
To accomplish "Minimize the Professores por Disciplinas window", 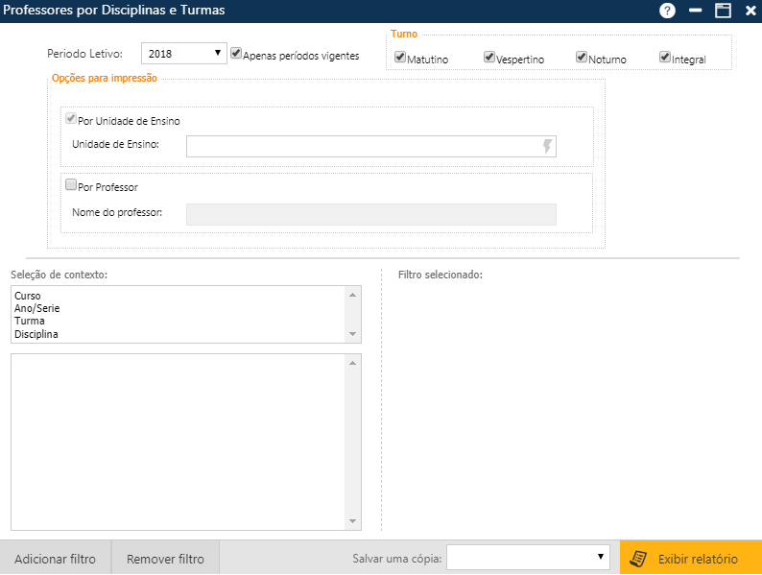I will (696, 11).
